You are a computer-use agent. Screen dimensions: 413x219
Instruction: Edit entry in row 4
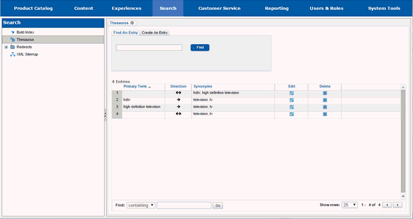(x=291, y=114)
